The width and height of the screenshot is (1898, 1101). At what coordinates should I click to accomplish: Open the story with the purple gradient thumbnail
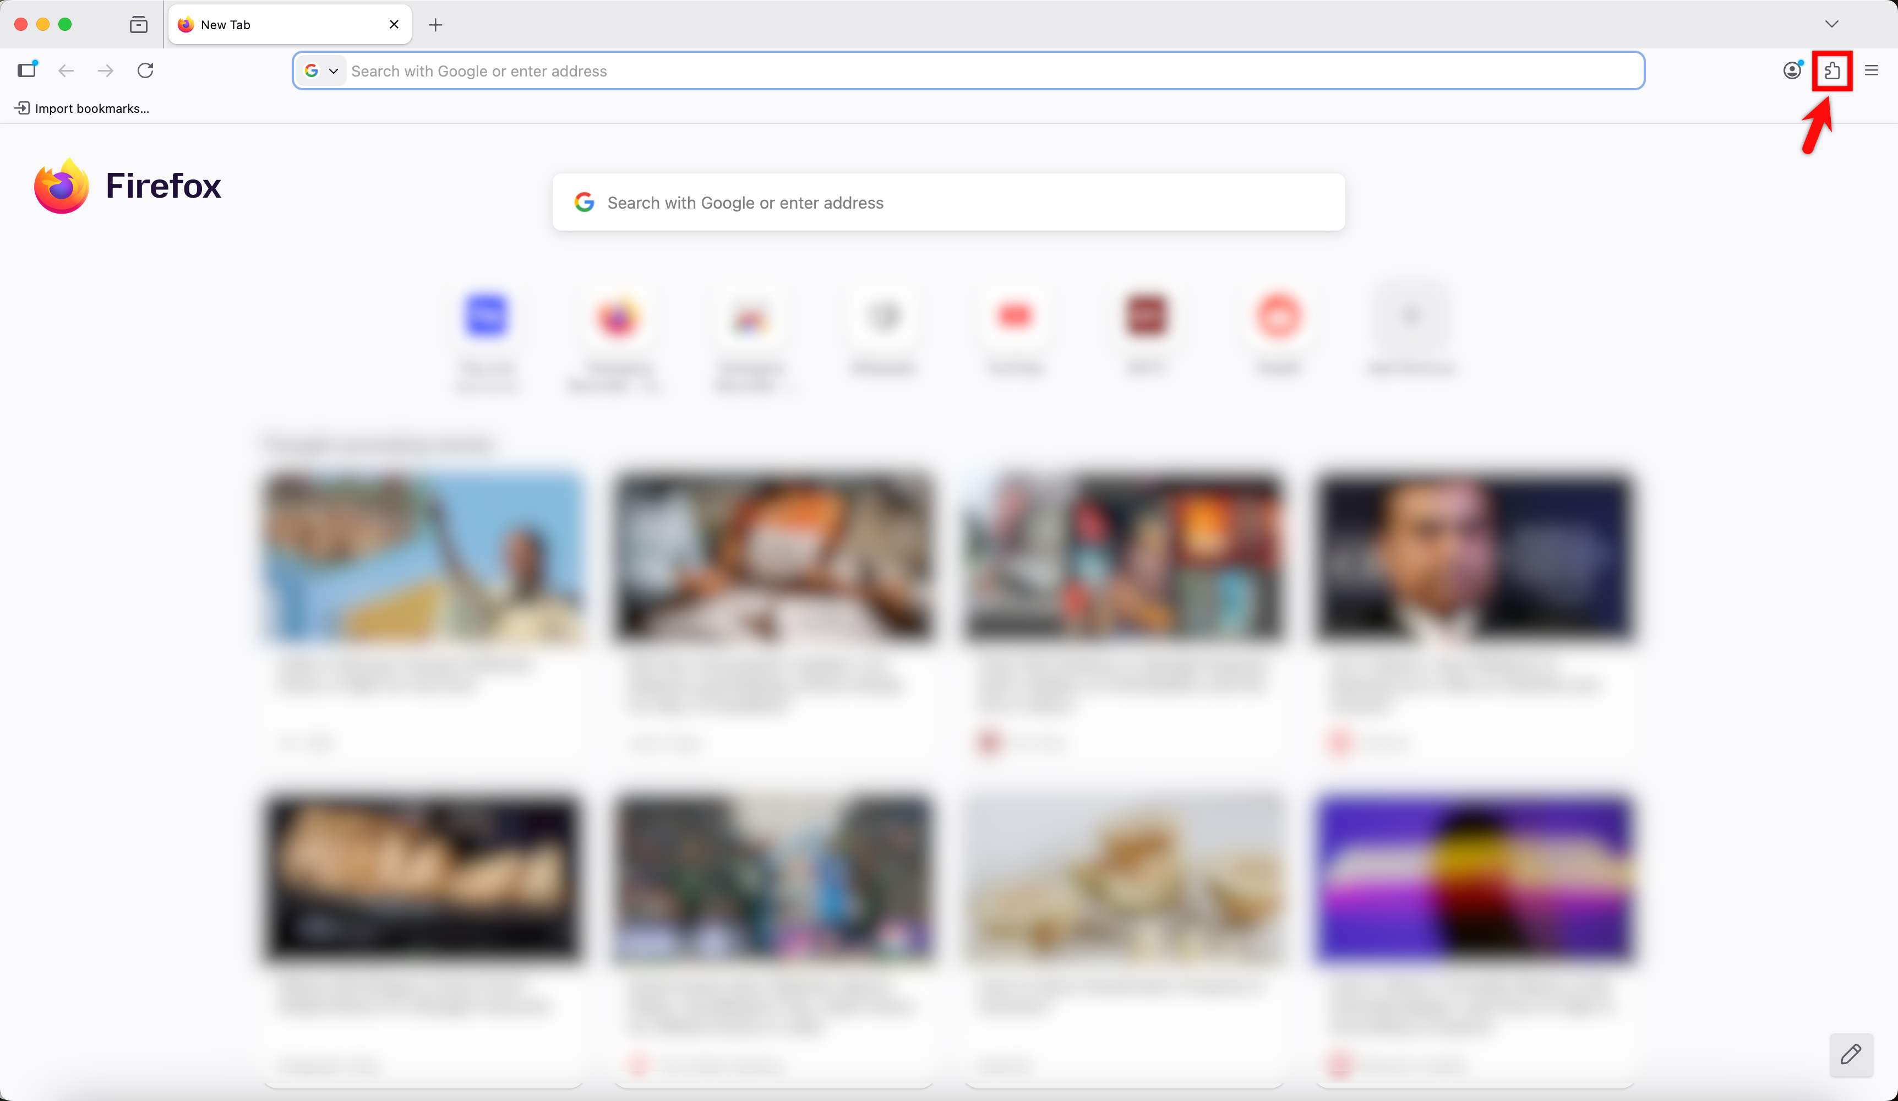(1475, 939)
